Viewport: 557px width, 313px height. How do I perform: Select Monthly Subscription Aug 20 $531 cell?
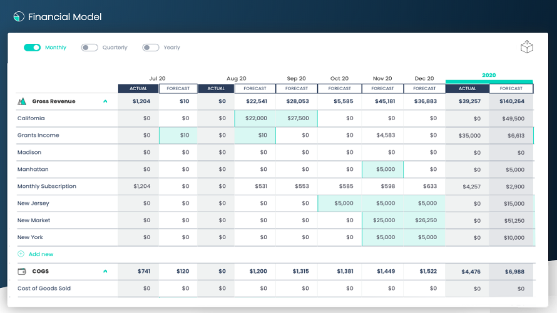pyautogui.click(x=255, y=186)
